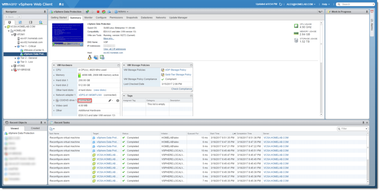Open the Gold-Tier Storage Policy link

[x=178, y=75]
